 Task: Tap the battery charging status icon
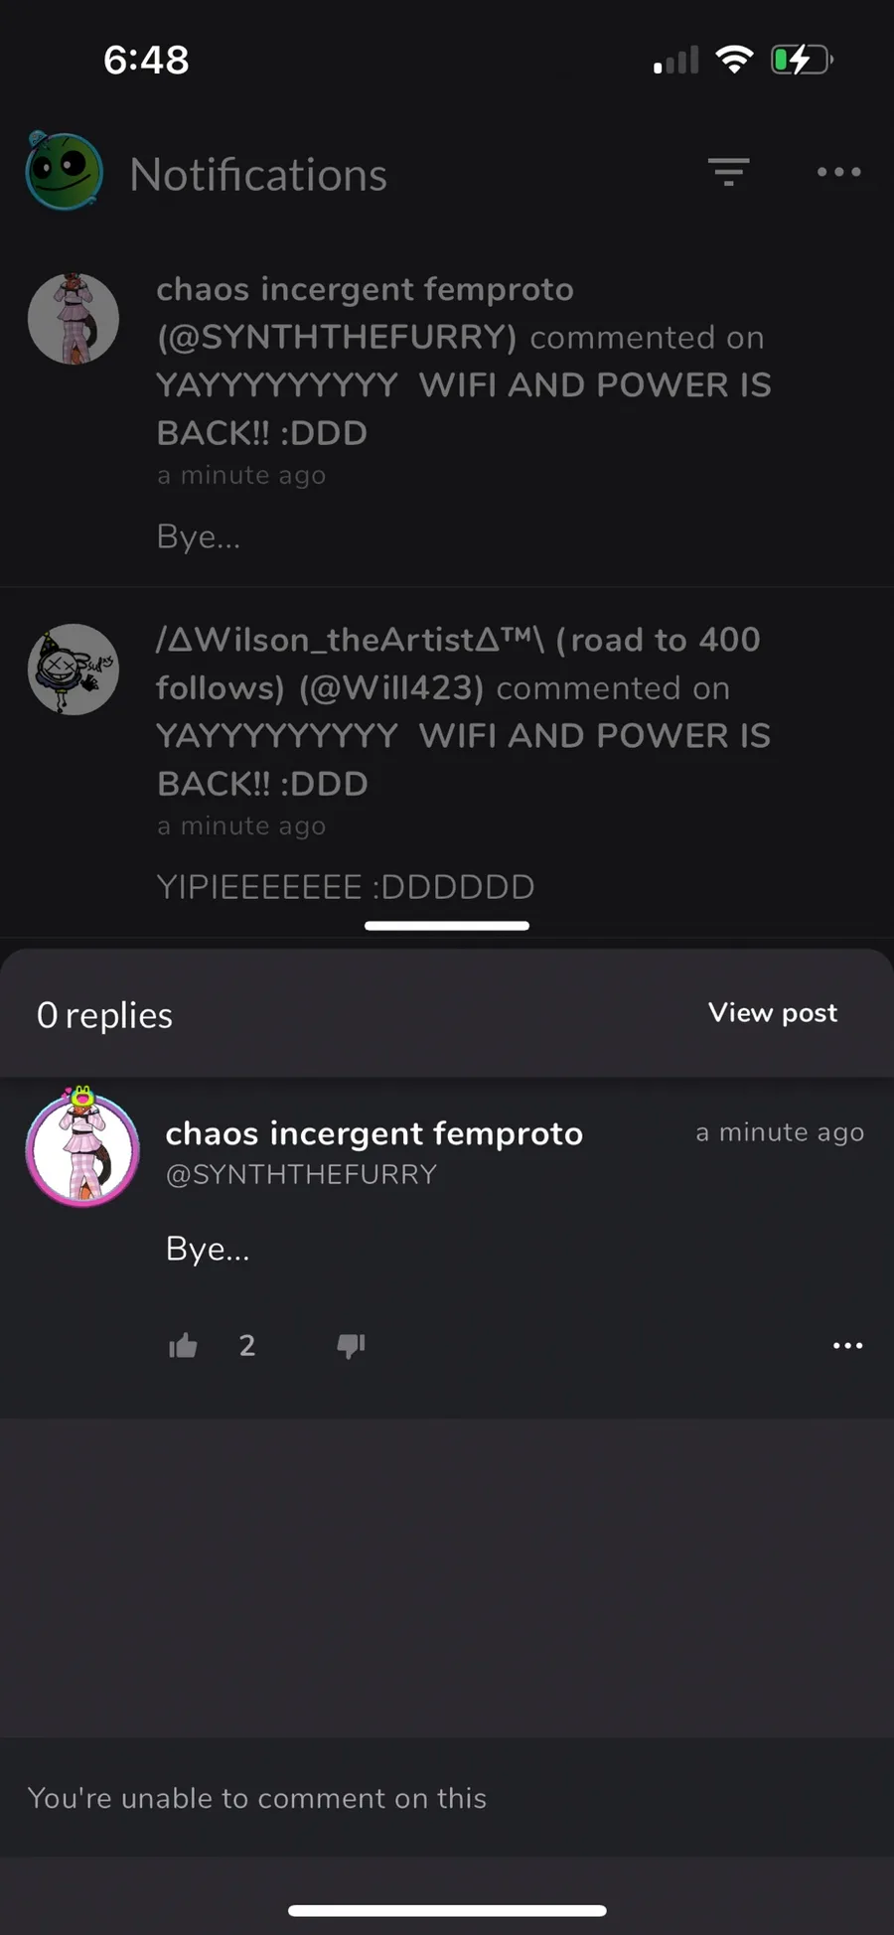click(802, 60)
